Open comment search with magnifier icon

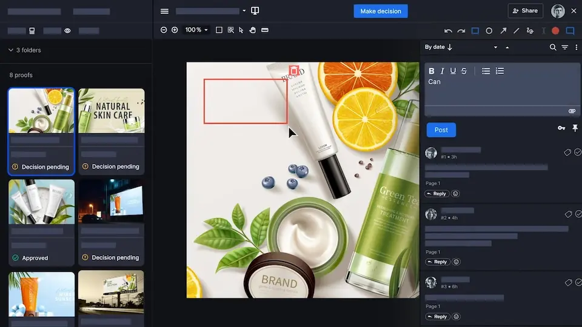pos(553,47)
